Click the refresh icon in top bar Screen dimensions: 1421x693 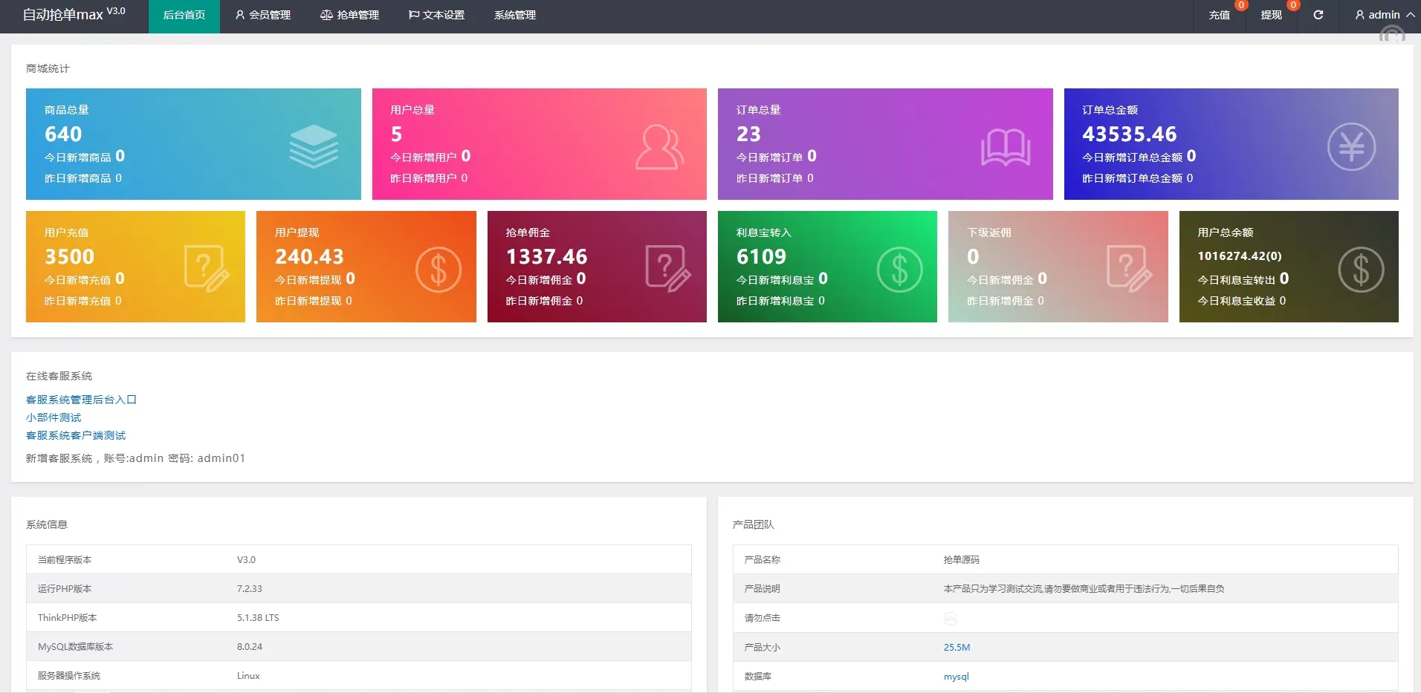(1318, 15)
